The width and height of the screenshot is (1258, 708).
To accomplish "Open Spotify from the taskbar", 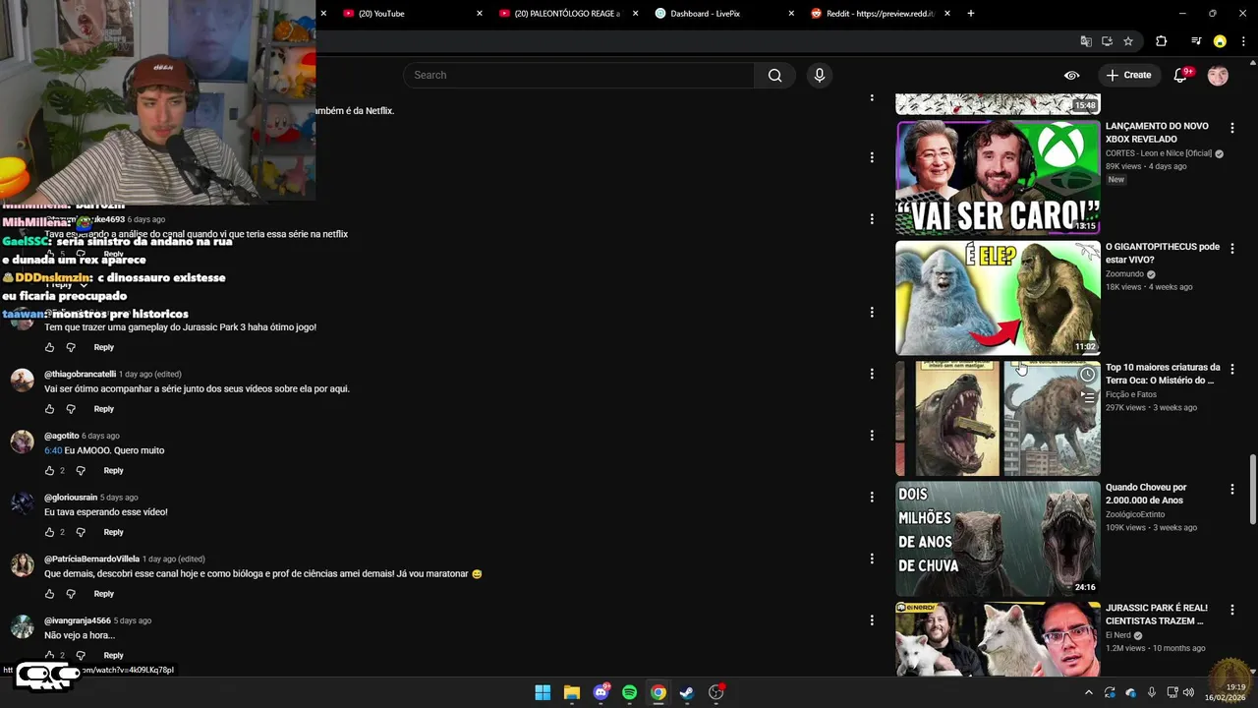I will (630, 692).
